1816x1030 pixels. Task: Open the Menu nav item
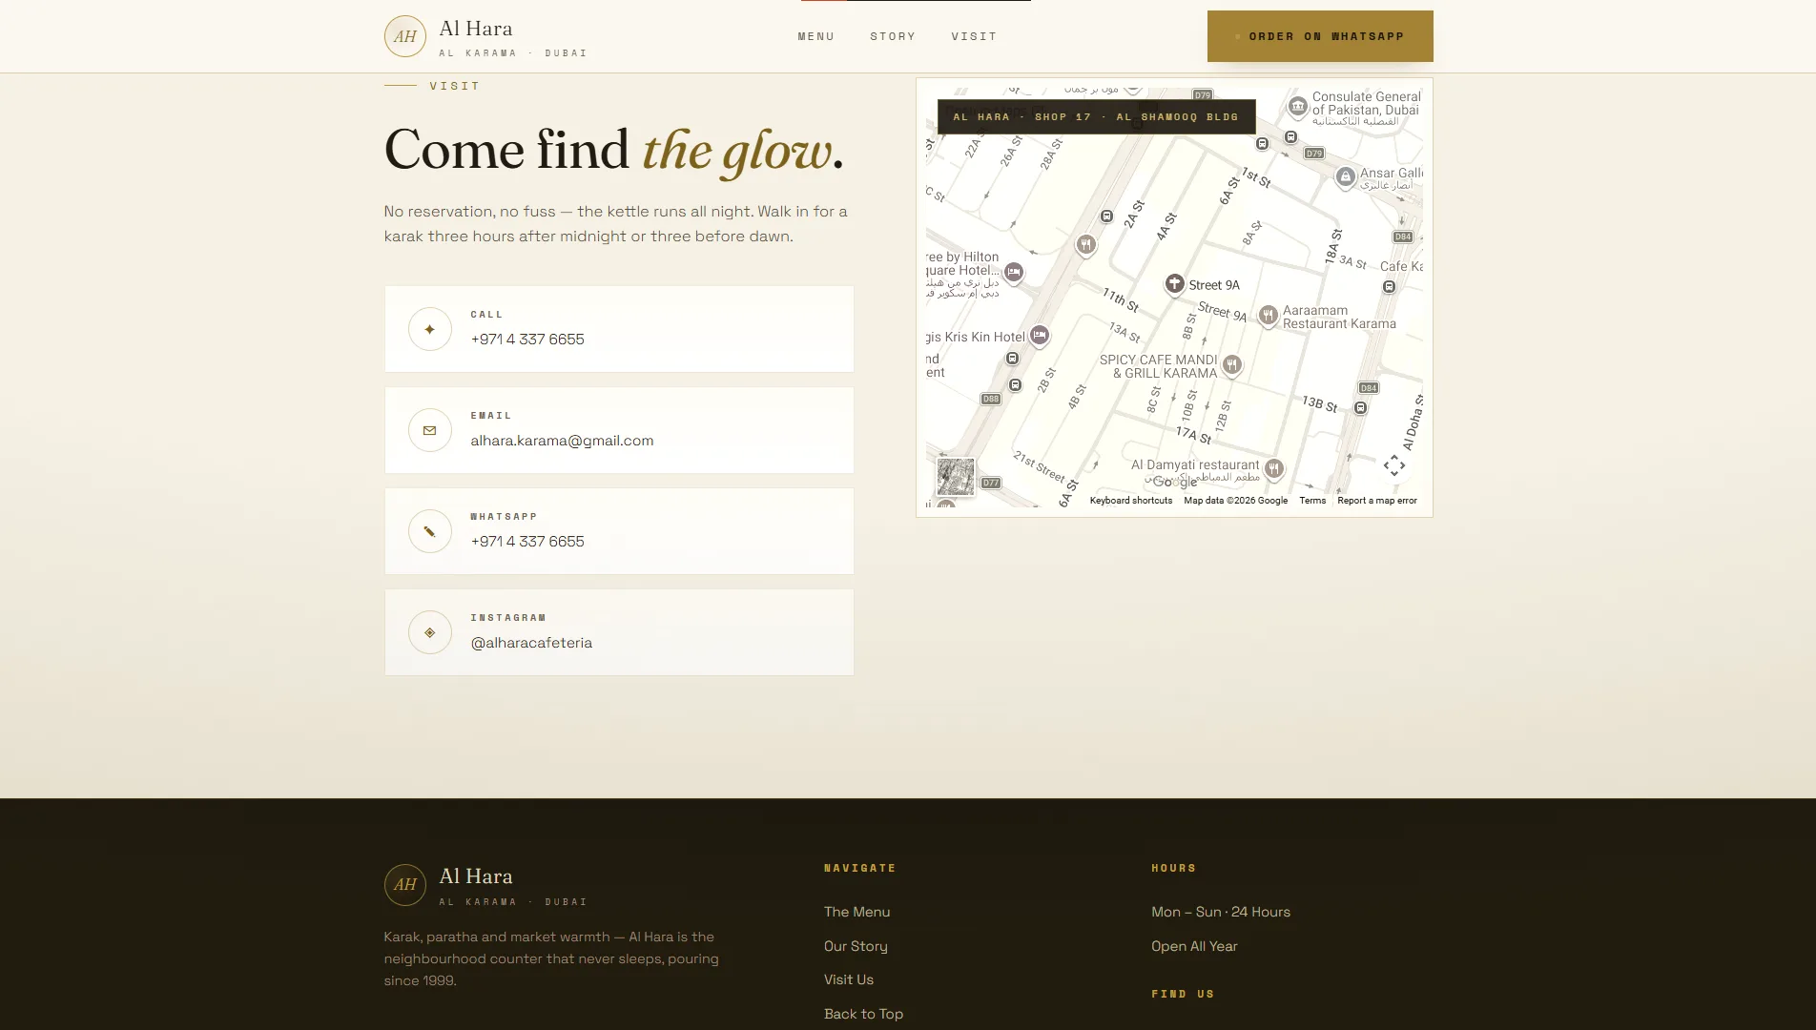(x=816, y=36)
